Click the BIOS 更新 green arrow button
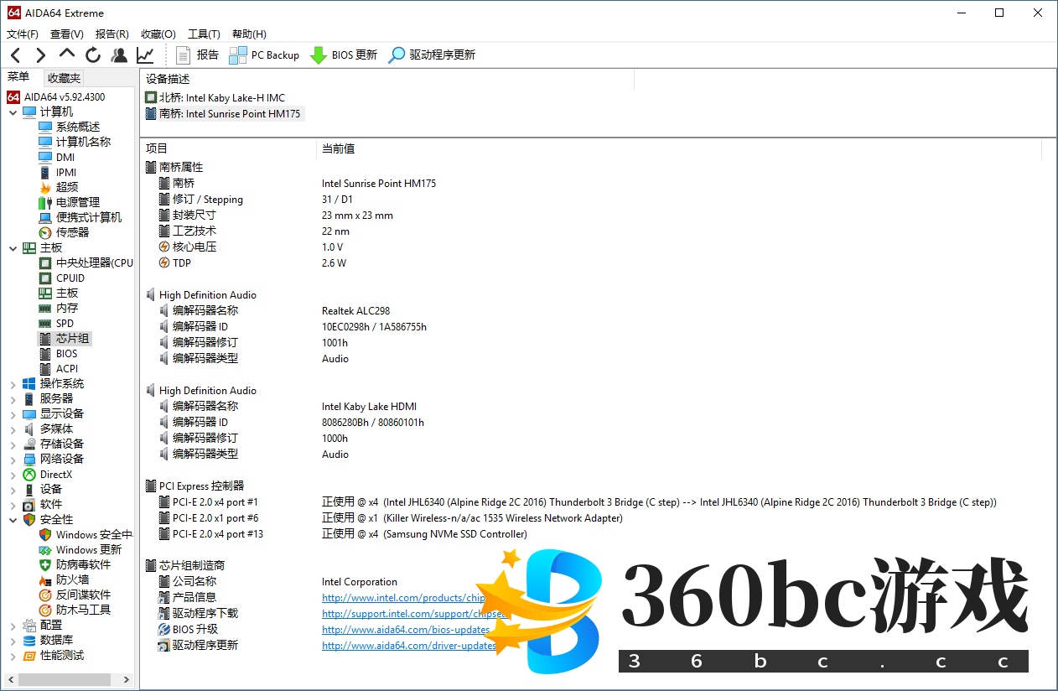 click(x=344, y=55)
